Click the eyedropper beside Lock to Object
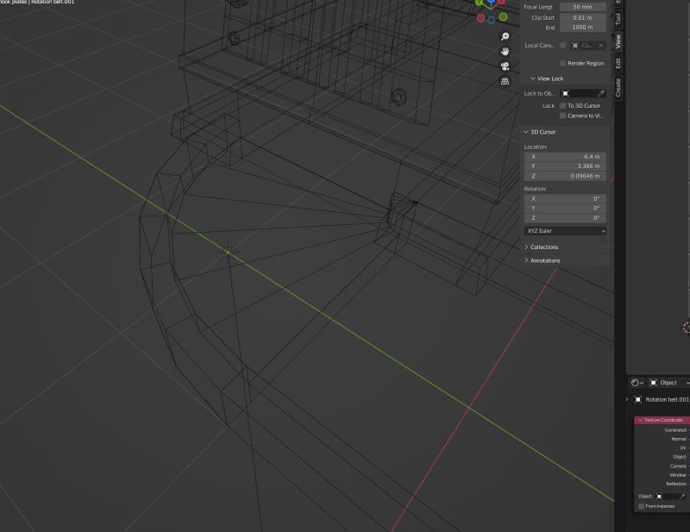 pyautogui.click(x=600, y=93)
